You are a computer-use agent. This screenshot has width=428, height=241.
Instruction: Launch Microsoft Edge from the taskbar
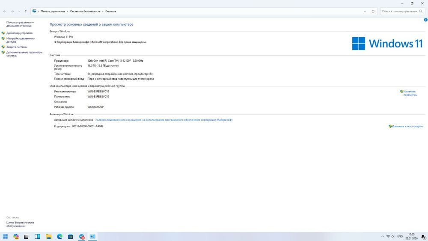(x=59, y=236)
